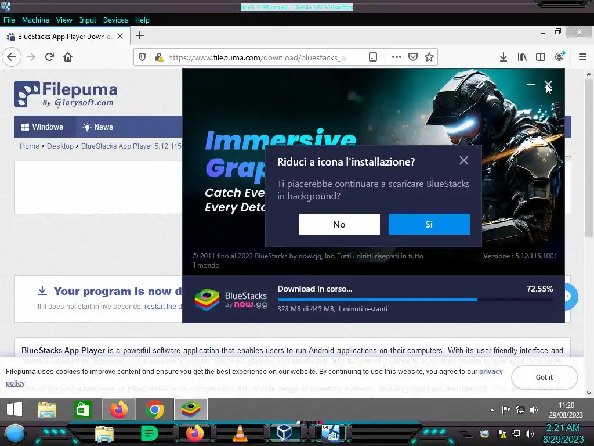
Task: Open the Firefox account icon
Action: coord(559,57)
